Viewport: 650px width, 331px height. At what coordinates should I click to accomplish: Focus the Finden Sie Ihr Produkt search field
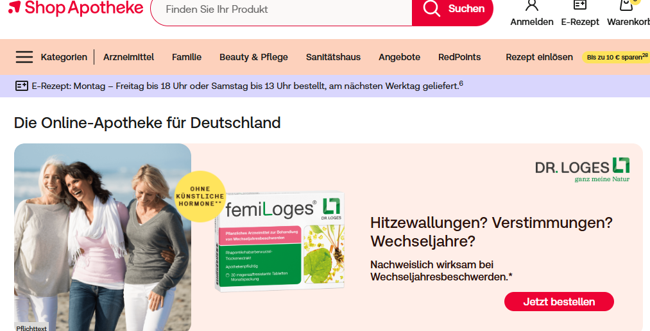(x=282, y=9)
